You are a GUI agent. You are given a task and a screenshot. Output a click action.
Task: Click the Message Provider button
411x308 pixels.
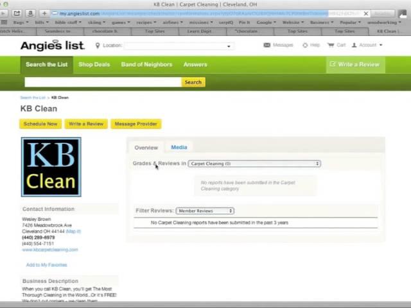pos(136,124)
